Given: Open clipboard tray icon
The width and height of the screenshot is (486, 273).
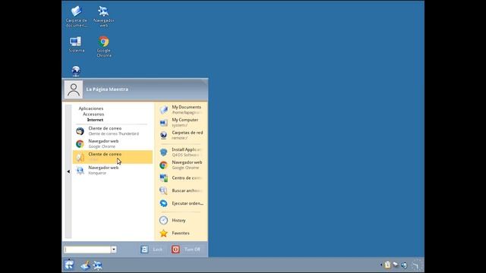Looking at the screenshot, I should [387, 265].
